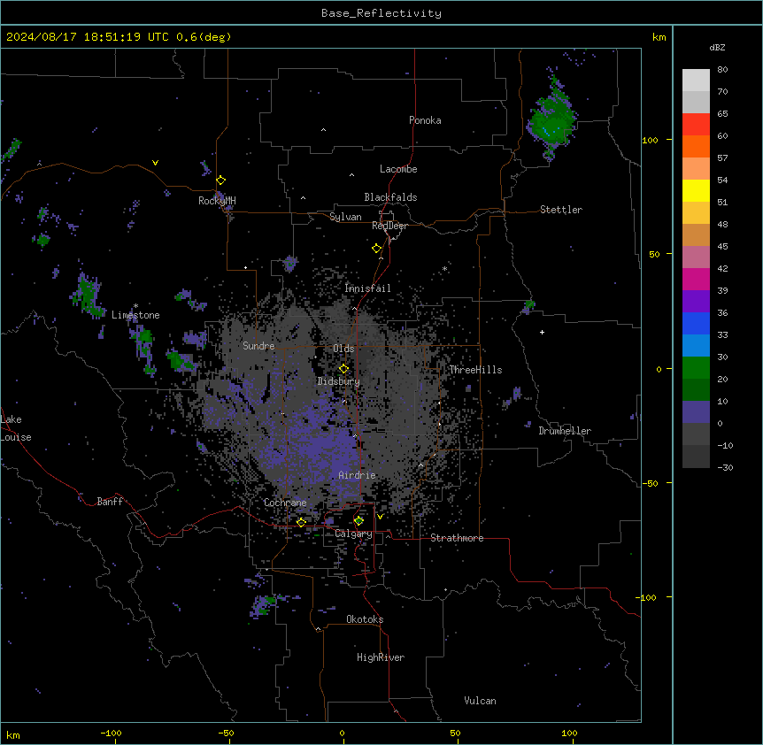Click the Calgary city label
The width and height of the screenshot is (763, 745).
(x=353, y=534)
